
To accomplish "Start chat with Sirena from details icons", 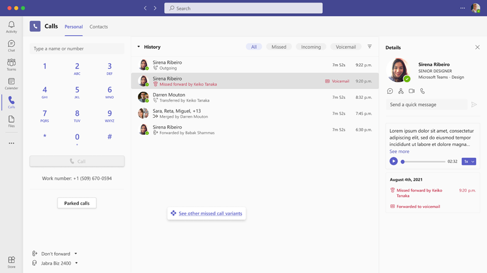I will (390, 91).
